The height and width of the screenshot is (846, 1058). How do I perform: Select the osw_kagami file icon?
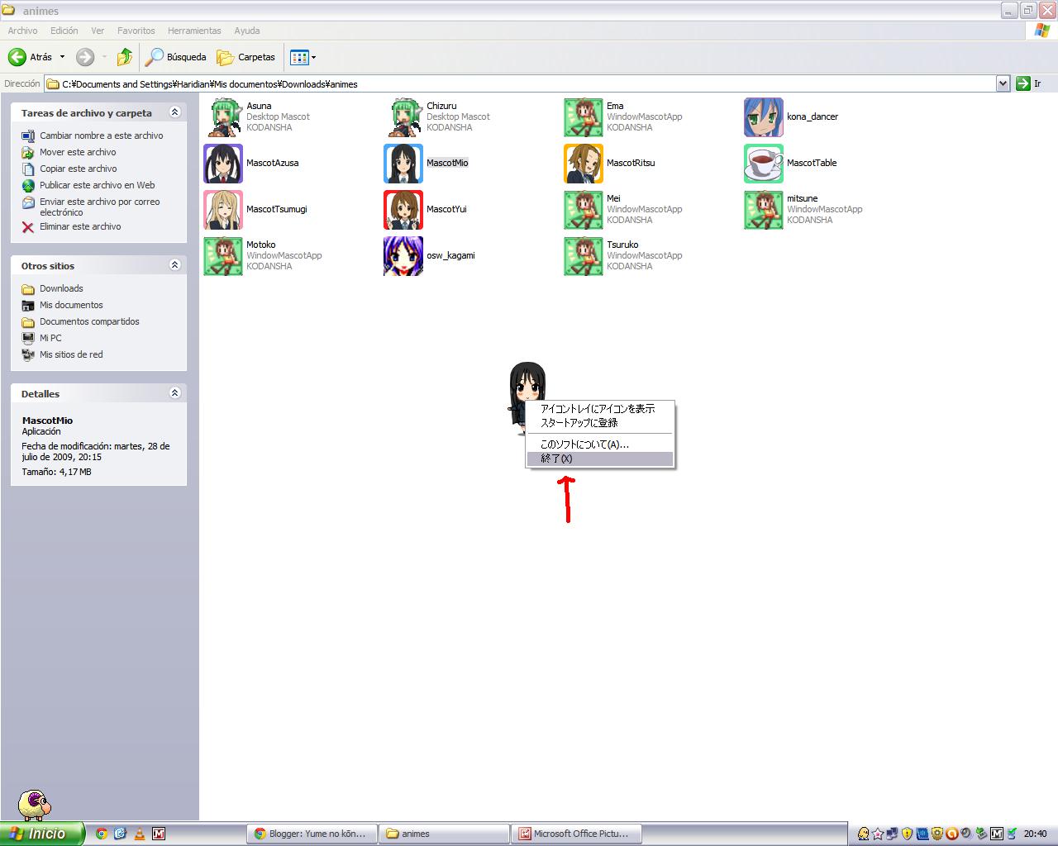(403, 256)
